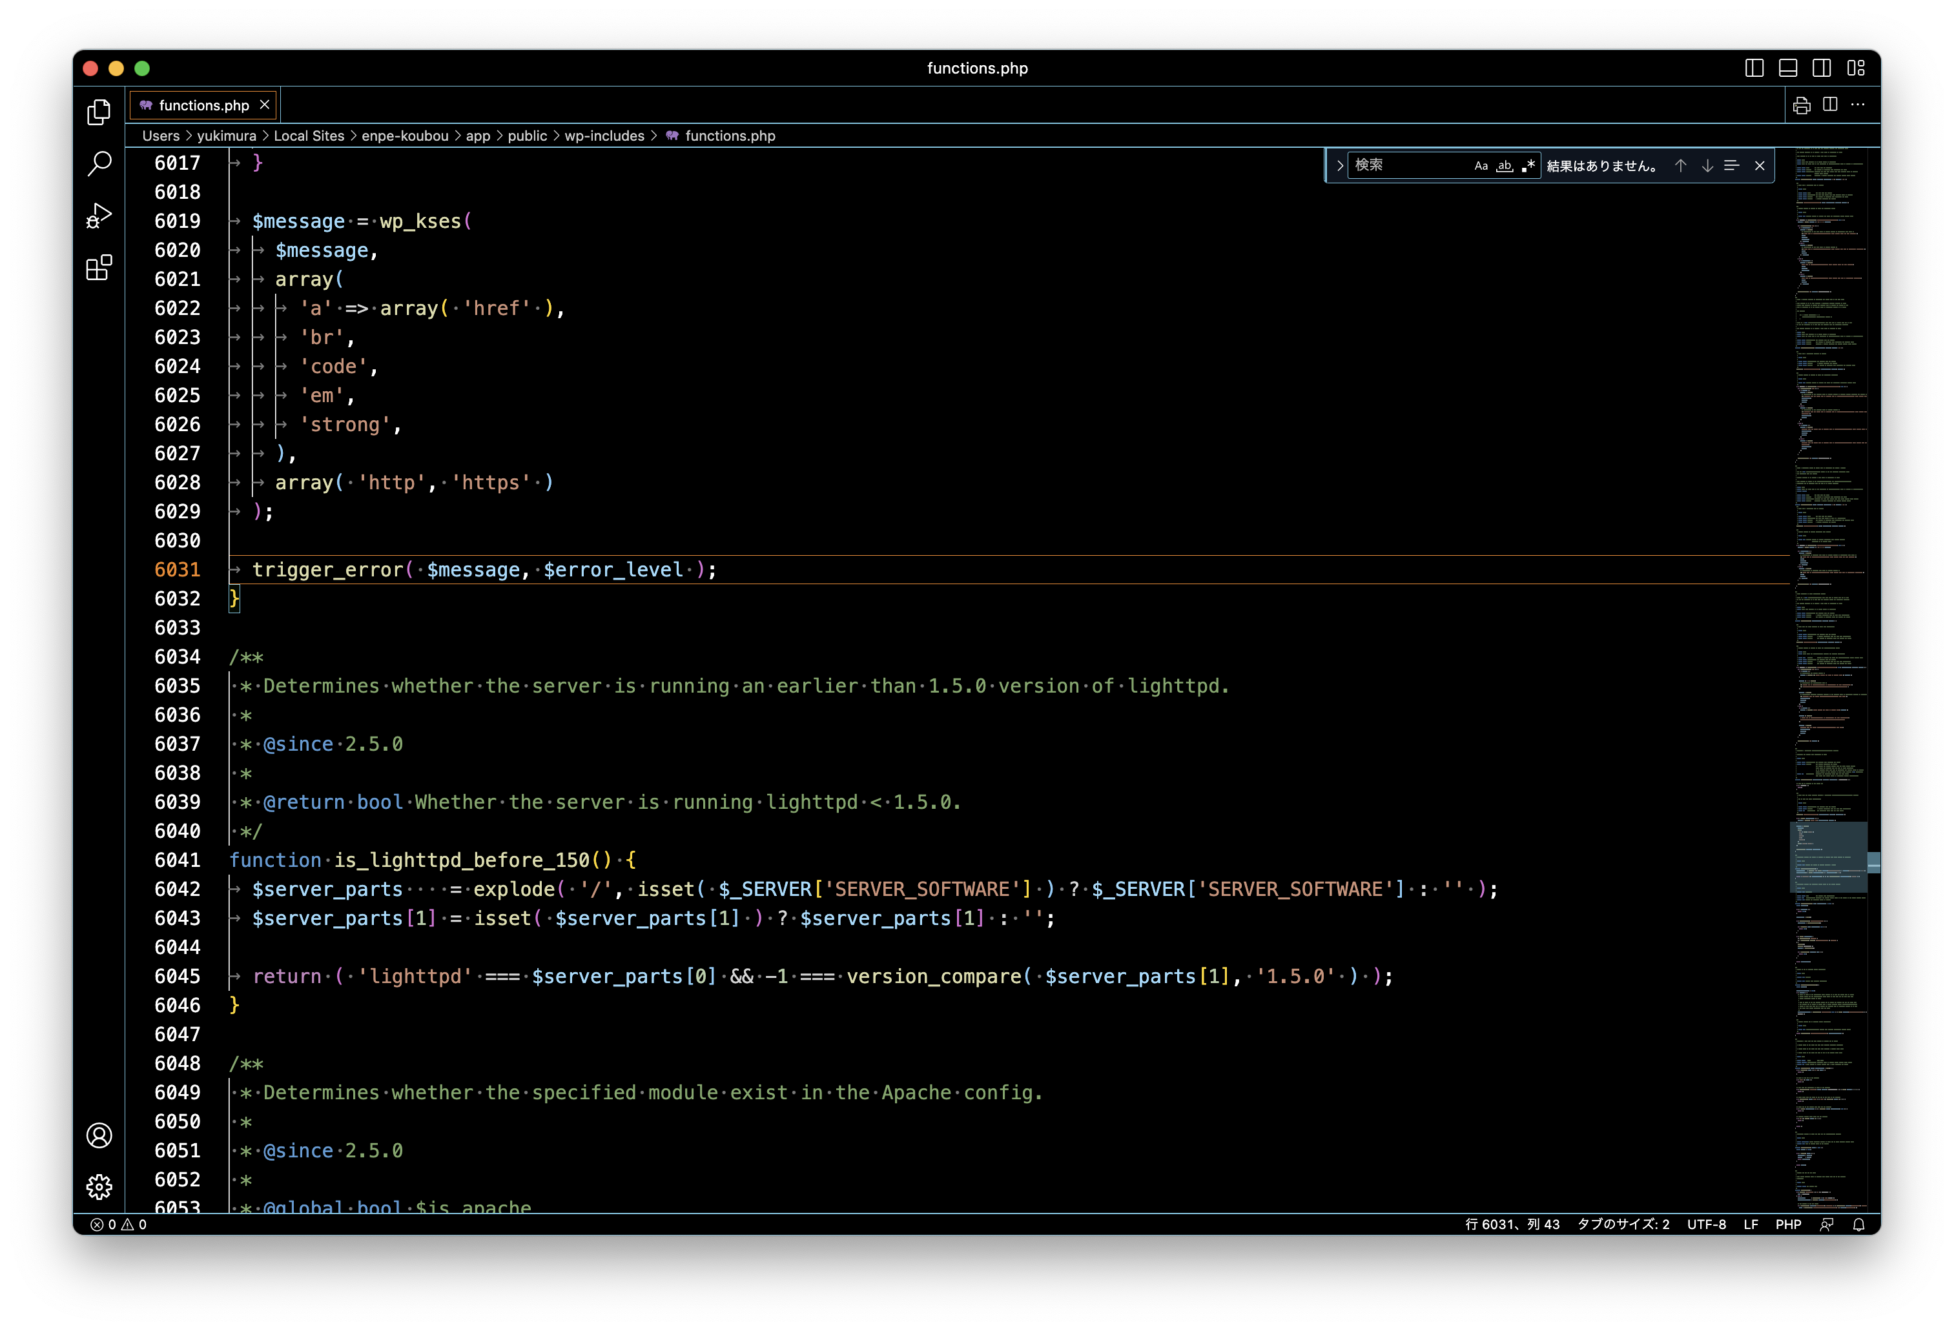Screen dimensions: 1954x1331
Task: Open the Explorer view in activity bar
Action: [99, 112]
